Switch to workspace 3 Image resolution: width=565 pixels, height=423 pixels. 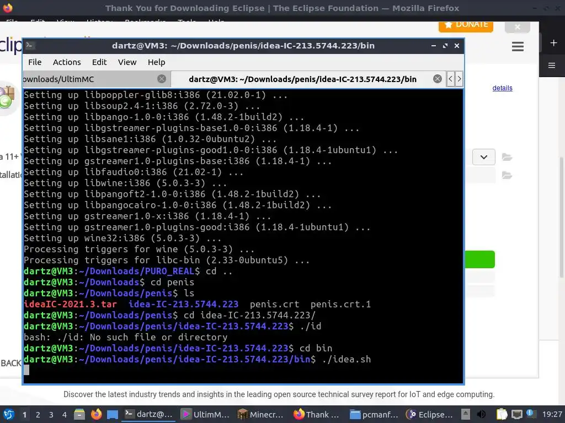coord(51,415)
